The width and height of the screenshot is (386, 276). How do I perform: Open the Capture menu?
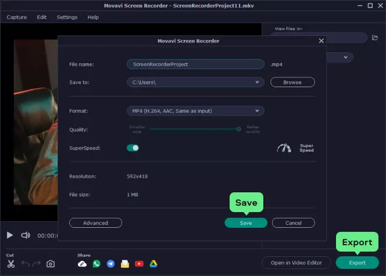coord(17,17)
